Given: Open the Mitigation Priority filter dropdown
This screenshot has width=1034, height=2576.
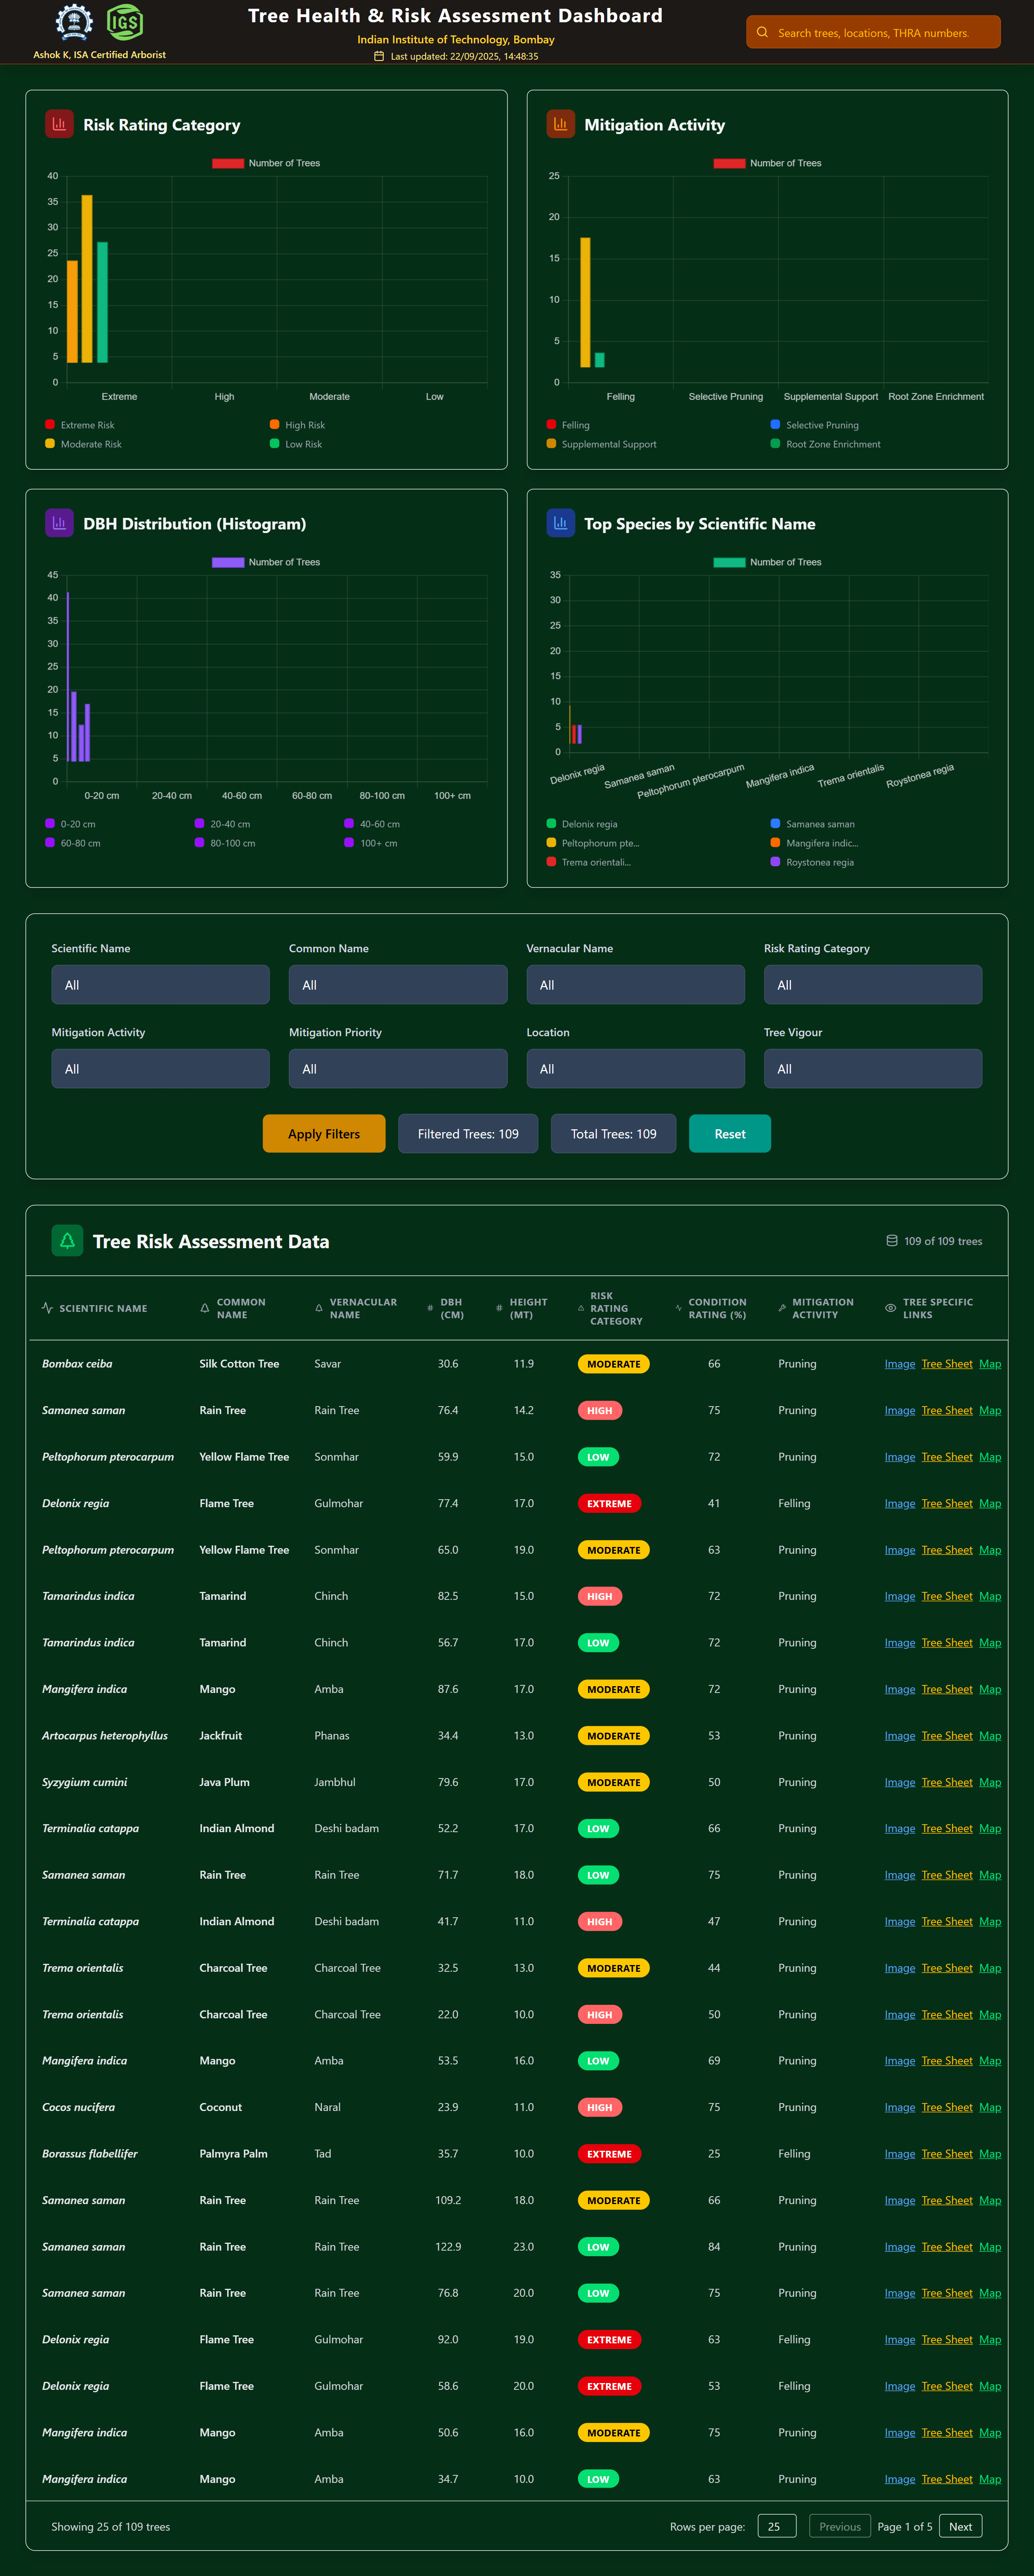Looking at the screenshot, I should coord(398,1069).
